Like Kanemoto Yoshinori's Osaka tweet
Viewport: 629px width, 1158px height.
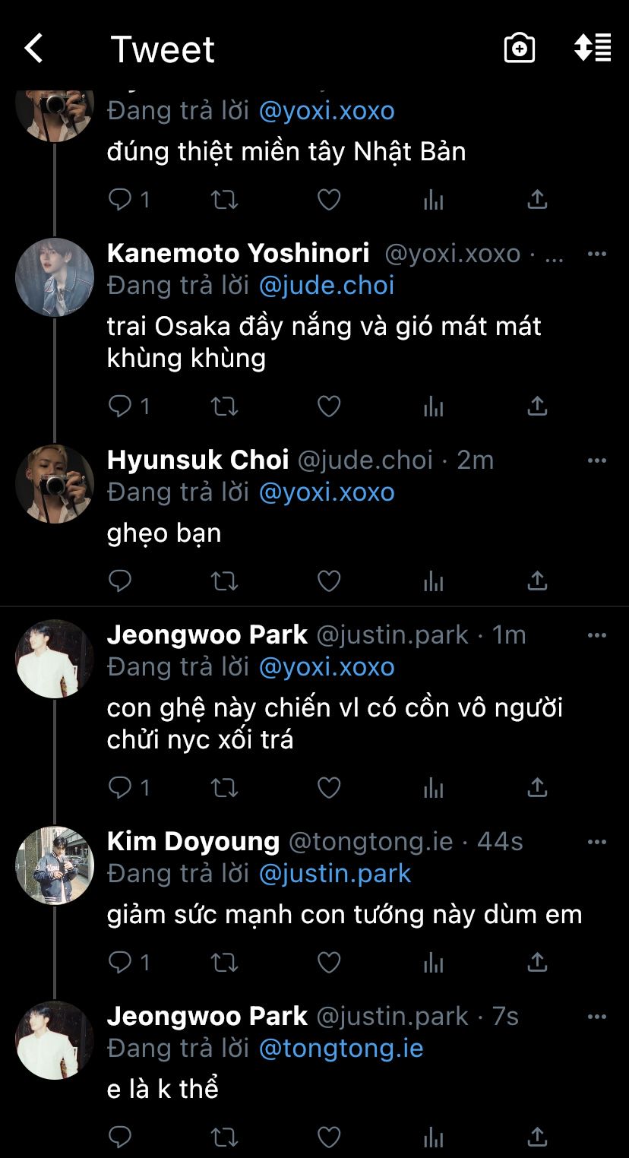coord(328,407)
